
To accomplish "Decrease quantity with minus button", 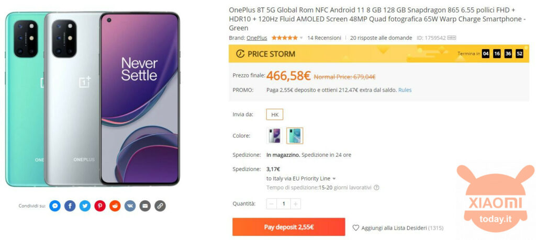I will pos(272,204).
